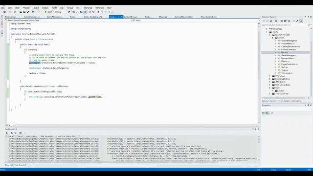Click the New Project toolbar icon
The width and height of the screenshot is (313, 176).
(x=15, y=12)
